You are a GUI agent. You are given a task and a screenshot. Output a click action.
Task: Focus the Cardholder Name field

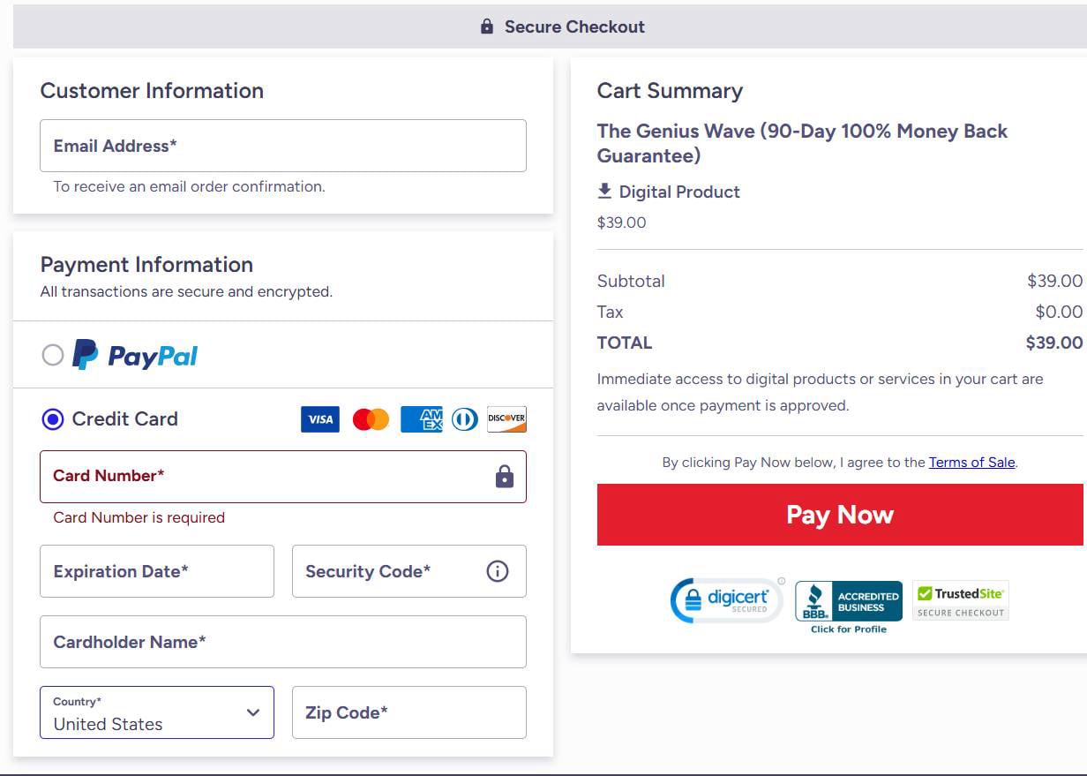point(282,642)
